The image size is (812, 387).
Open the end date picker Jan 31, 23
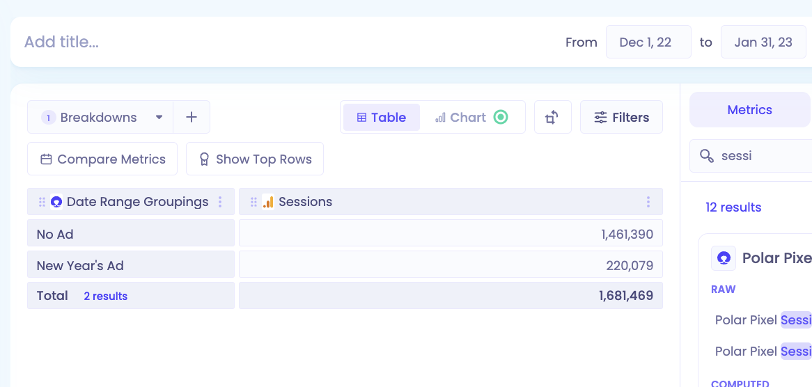tap(763, 42)
